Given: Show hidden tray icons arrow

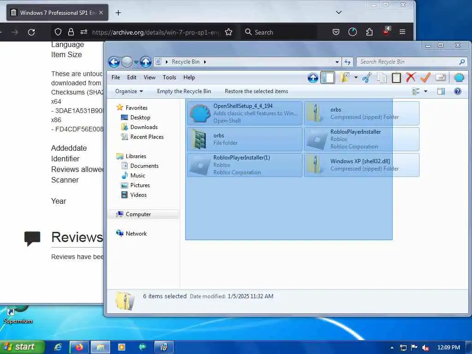Looking at the screenshot, I should [x=392, y=348].
